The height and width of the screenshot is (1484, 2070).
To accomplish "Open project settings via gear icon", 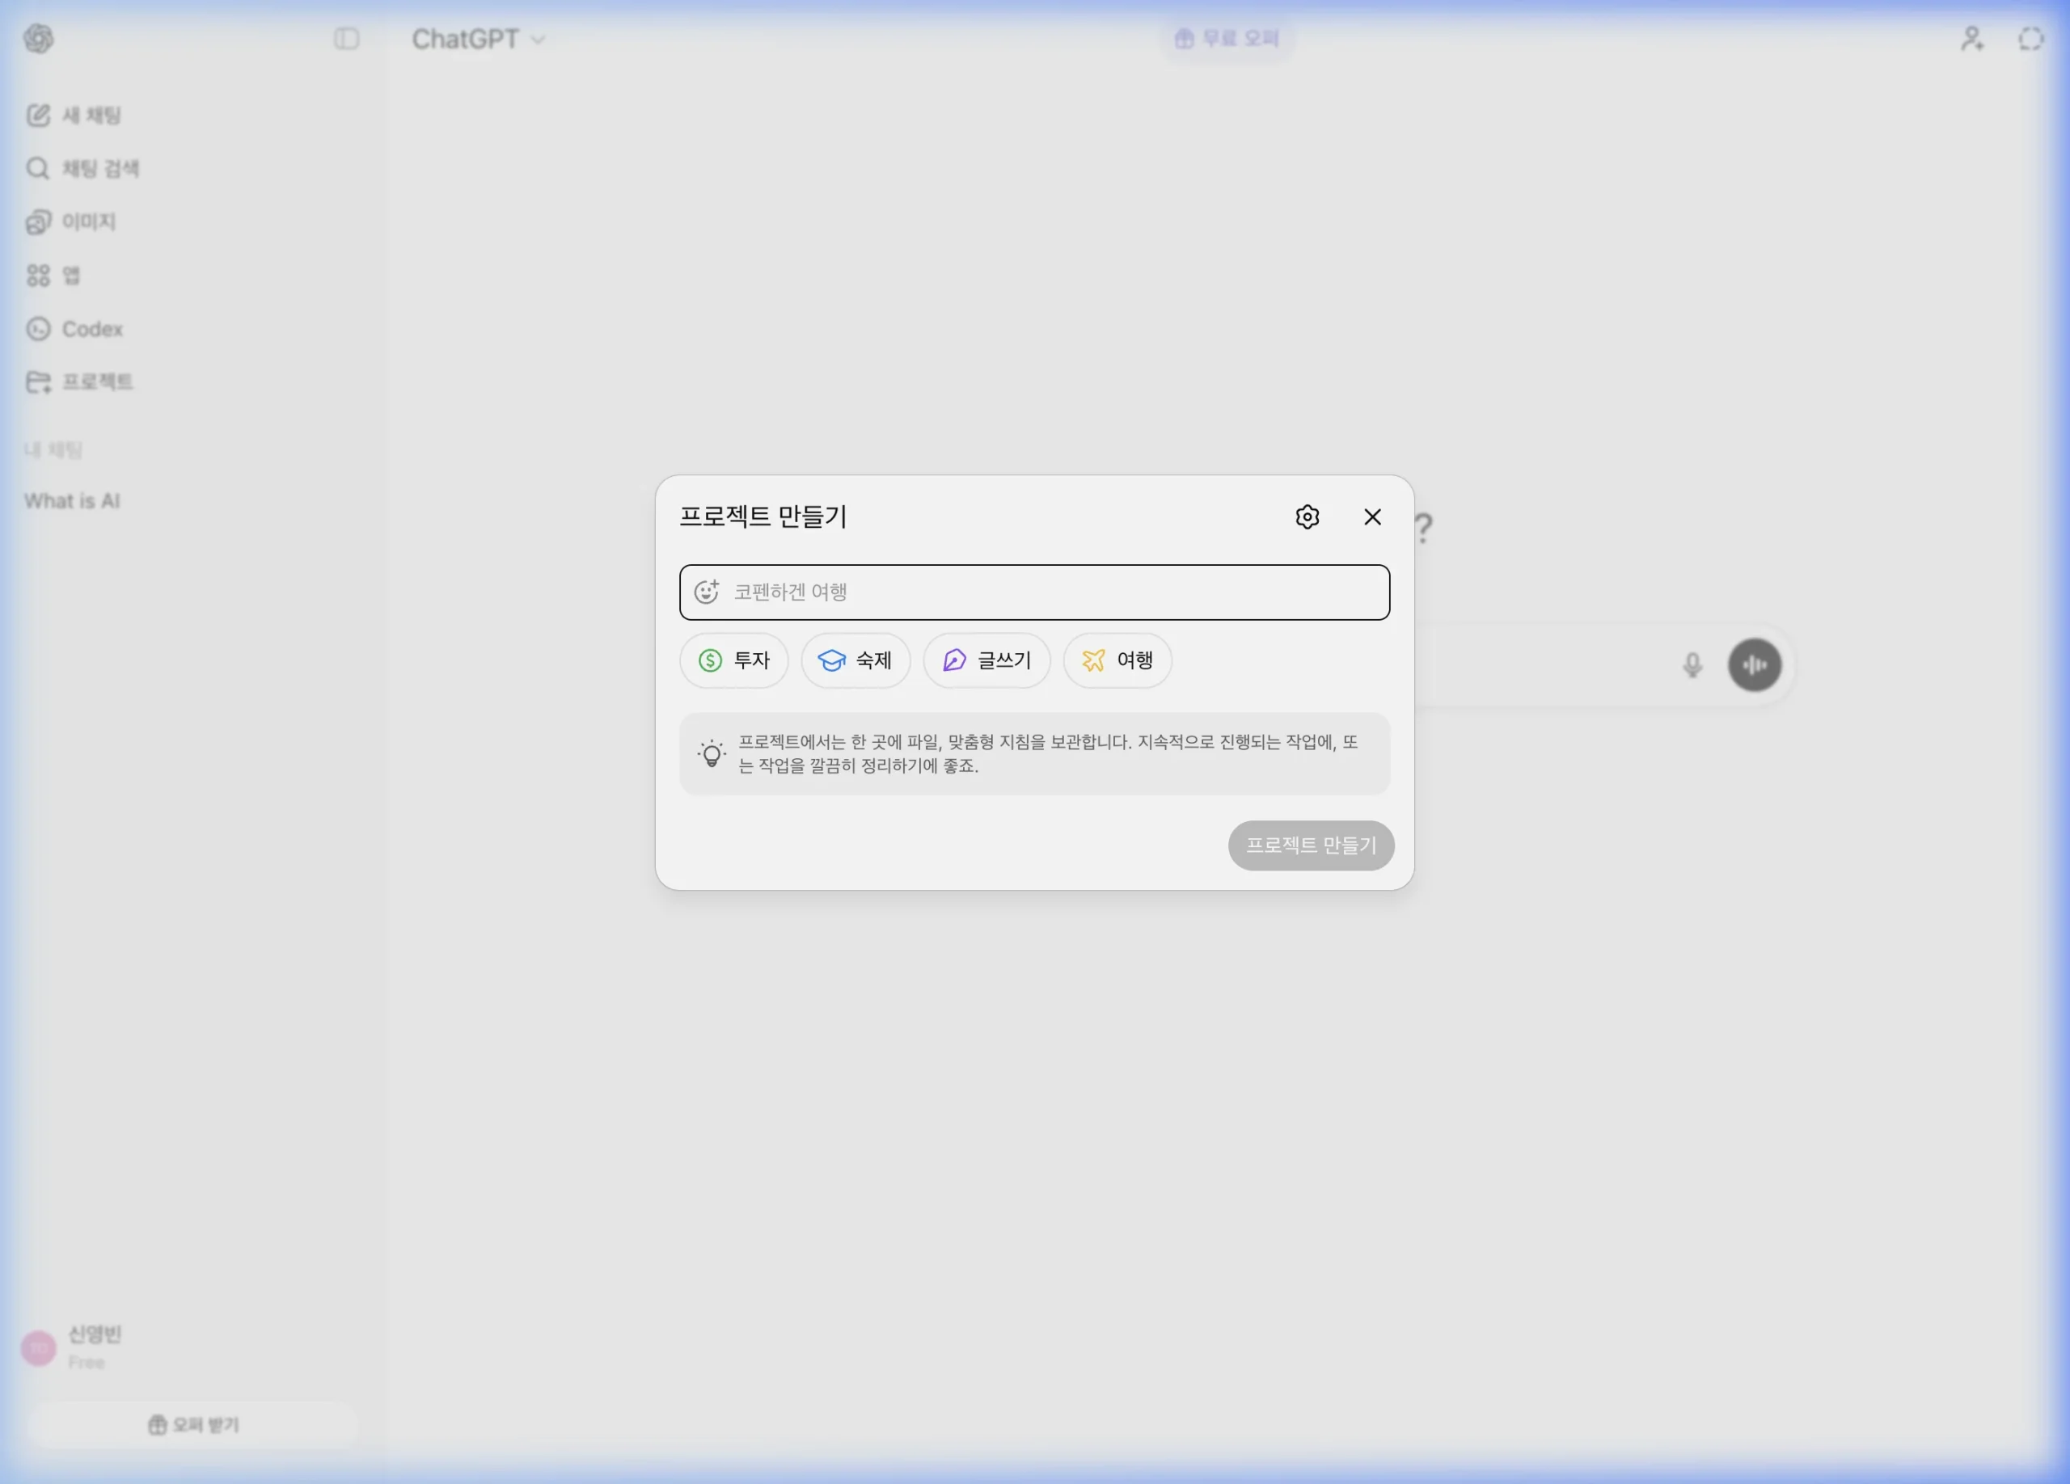I will (x=1307, y=516).
